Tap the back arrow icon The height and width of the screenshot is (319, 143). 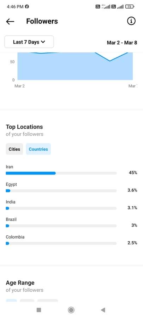[10, 21]
